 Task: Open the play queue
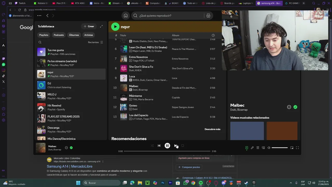258,148
